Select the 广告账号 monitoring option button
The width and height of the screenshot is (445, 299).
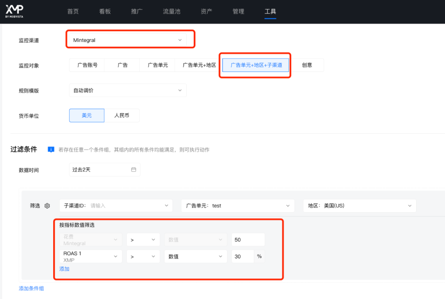87,65
